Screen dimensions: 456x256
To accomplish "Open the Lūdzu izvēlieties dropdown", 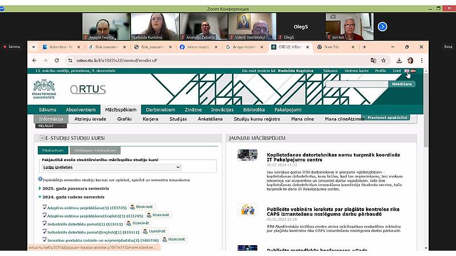I will [x=111, y=167].
